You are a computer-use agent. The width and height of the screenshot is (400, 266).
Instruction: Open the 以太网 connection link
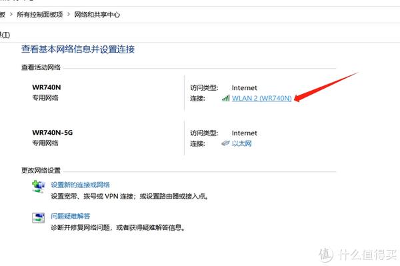tap(241, 143)
